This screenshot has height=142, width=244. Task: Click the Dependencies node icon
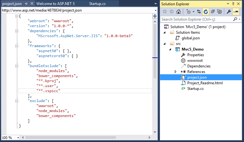pyautogui.click(x=183, y=66)
